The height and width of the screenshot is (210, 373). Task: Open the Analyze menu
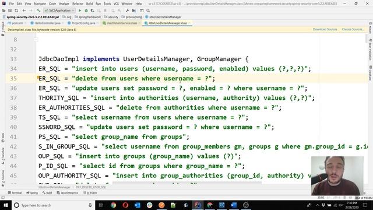(x=64, y=4)
